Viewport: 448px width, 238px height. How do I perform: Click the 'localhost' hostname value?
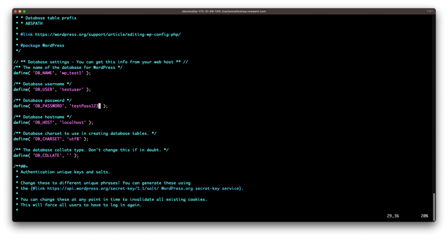point(73,123)
